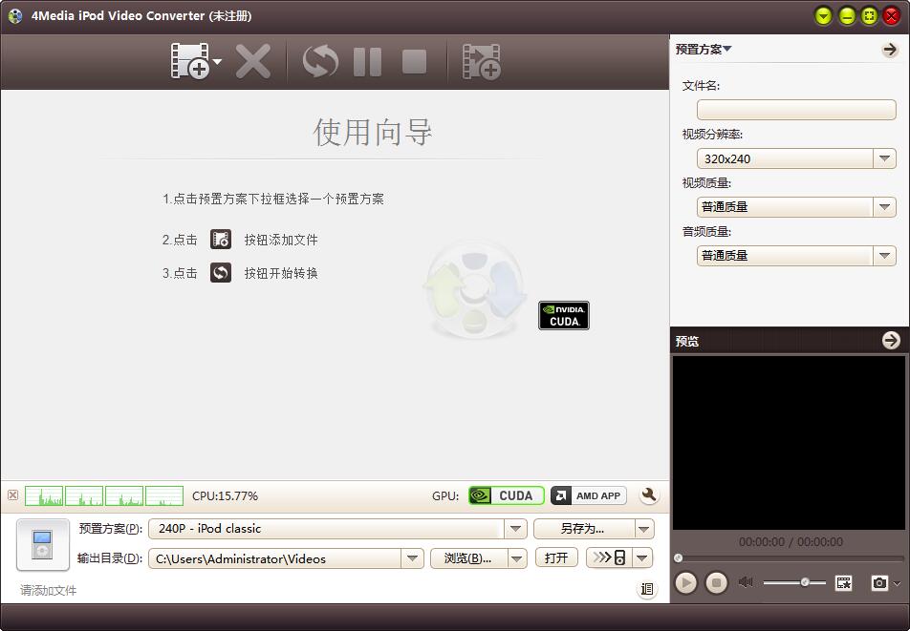Click the pause conversion icon
The height and width of the screenshot is (631, 910).
tap(367, 61)
